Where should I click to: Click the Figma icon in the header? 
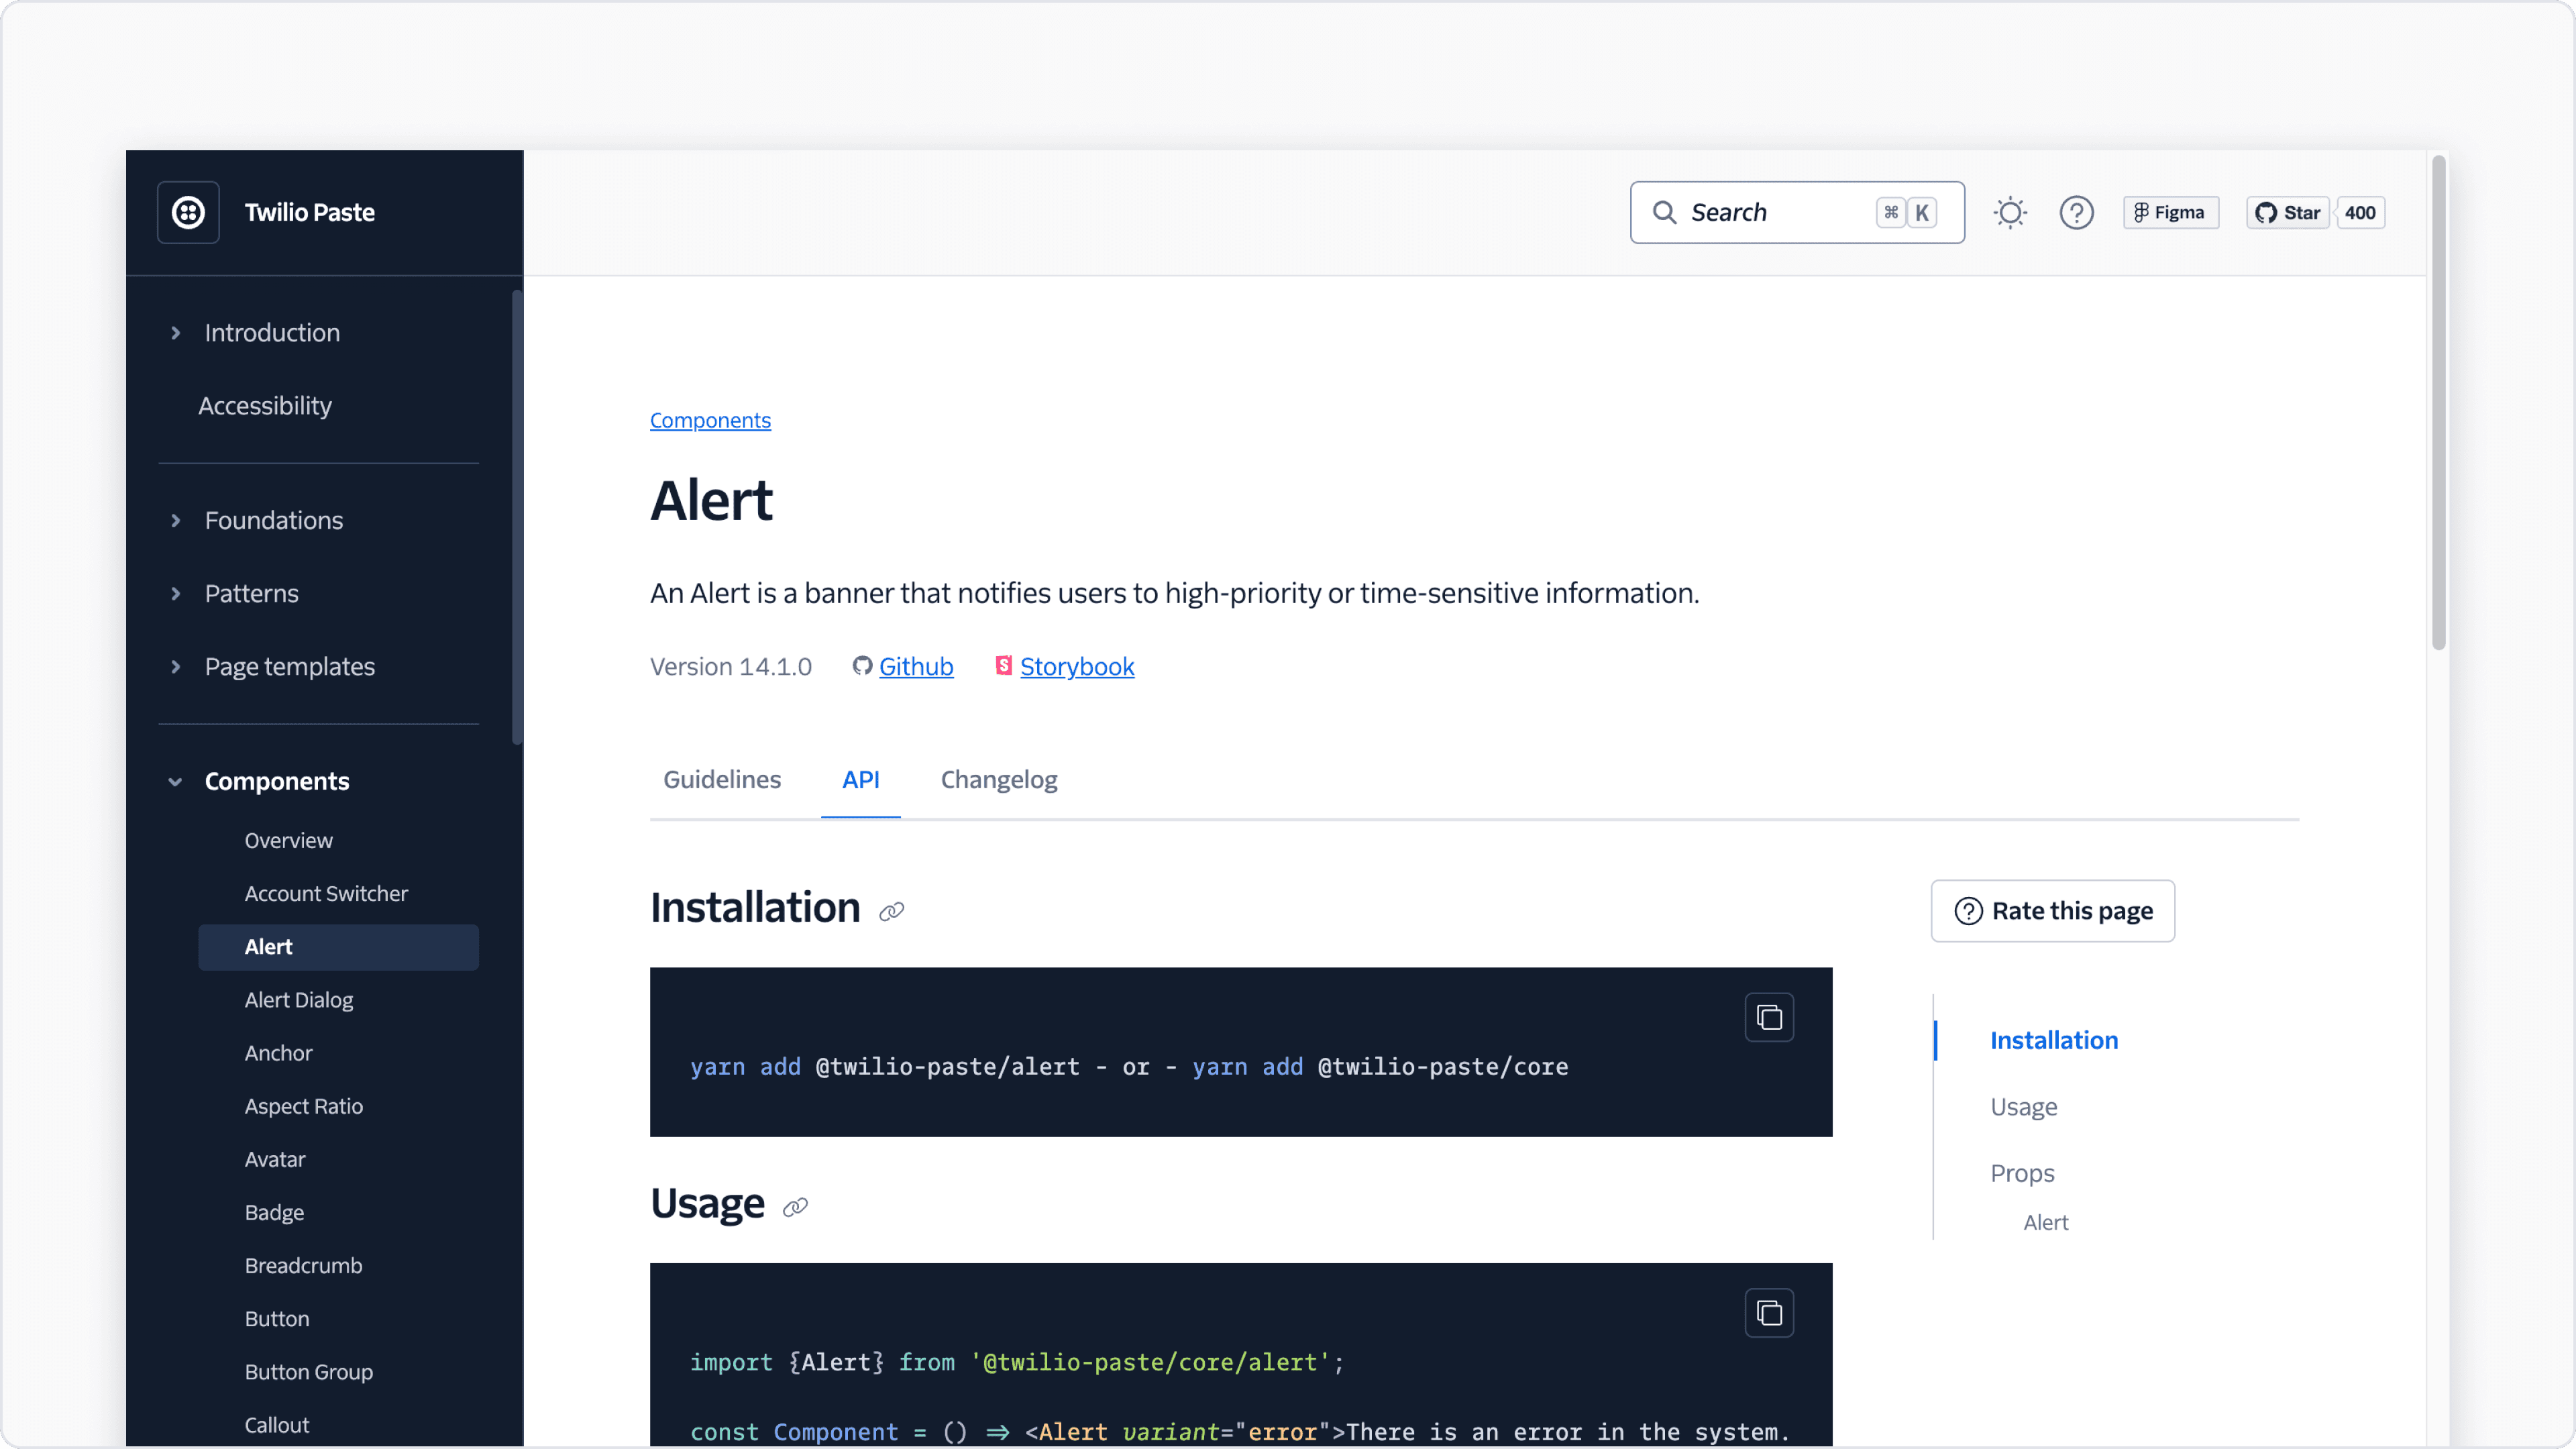(x=2142, y=212)
